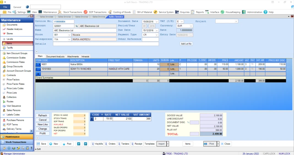Open Price Lists Codes
The height and width of the screenshot is (155, 294).
15,88
